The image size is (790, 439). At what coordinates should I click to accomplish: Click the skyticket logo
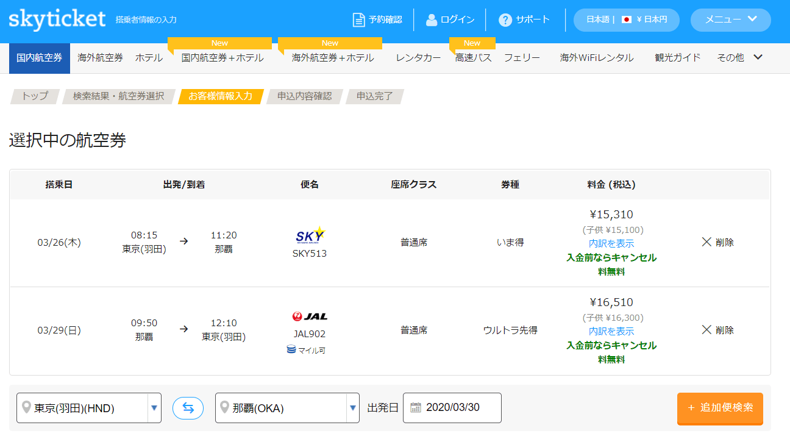(x=57, y=19)
